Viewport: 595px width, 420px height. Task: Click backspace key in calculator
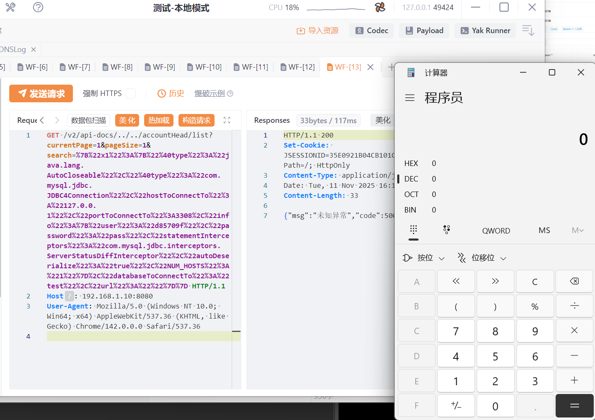pyautogui.click(x=574, y=281)
